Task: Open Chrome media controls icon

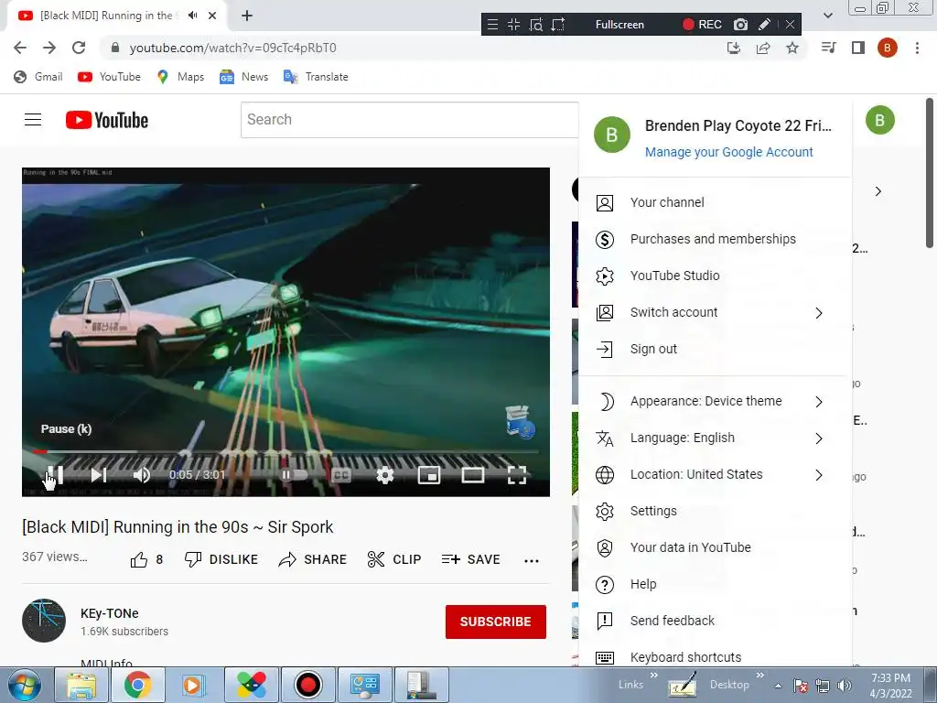Action: point(829,48)
